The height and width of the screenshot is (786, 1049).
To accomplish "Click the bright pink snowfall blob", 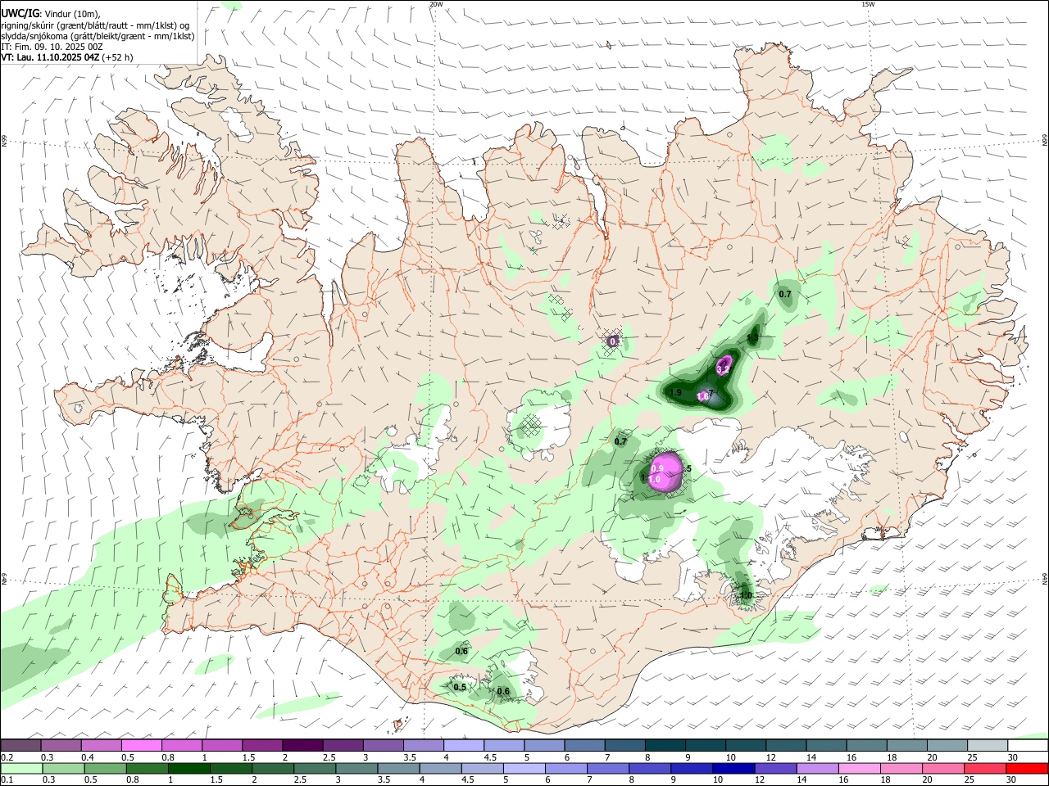I will tap(666, 472).
